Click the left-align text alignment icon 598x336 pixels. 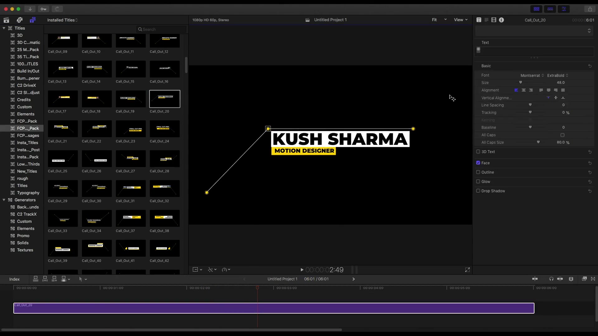coord(516,90)
